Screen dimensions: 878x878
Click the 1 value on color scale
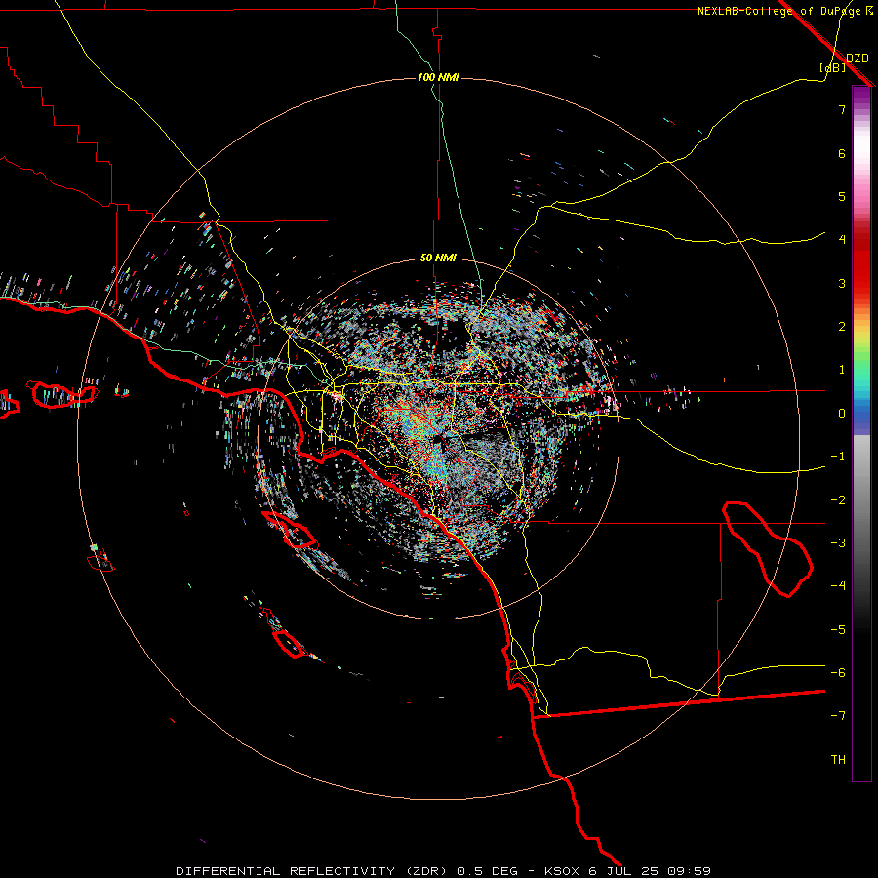(x=842, y=370)
